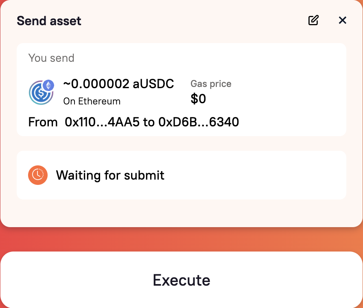
Task: Click the Ethereum network badge icon
Action: click(x=48, y=86)
